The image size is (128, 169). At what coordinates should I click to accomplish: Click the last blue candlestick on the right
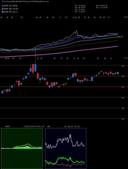click(x=118, y=73)
